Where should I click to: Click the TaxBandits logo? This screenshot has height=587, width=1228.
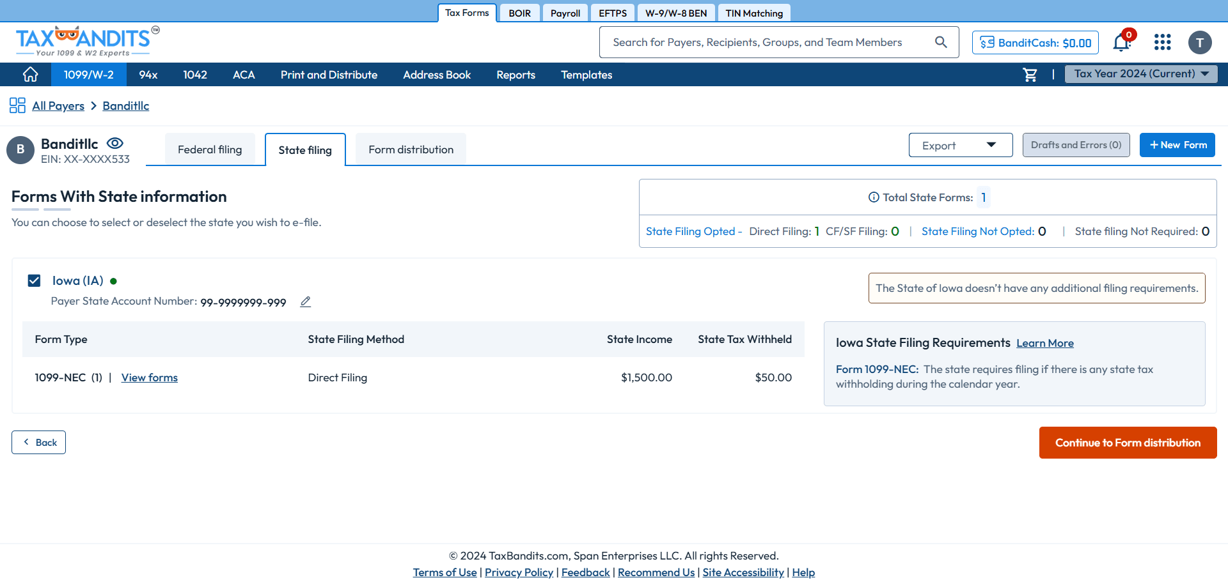pos(88,41)
